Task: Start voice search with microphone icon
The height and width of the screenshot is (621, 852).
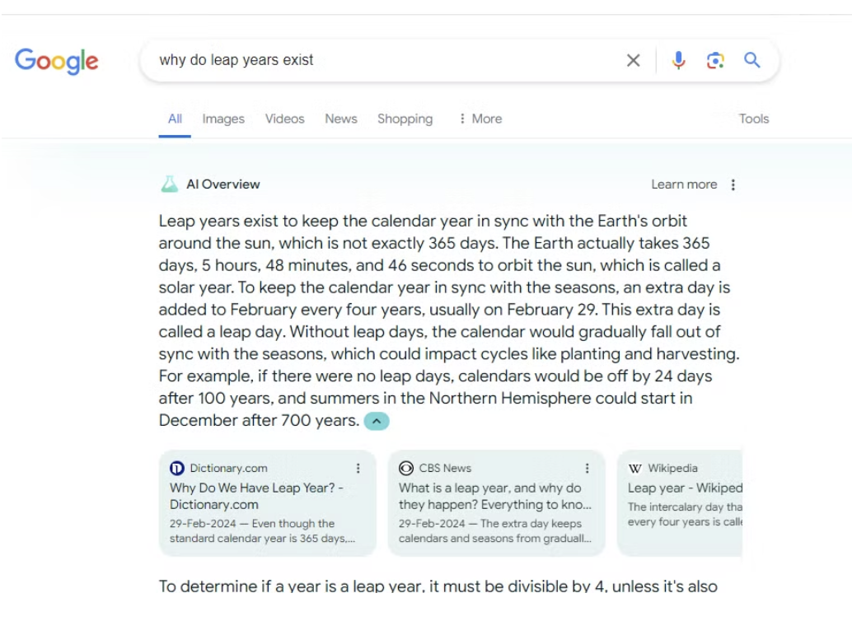Action: (678, 60)
